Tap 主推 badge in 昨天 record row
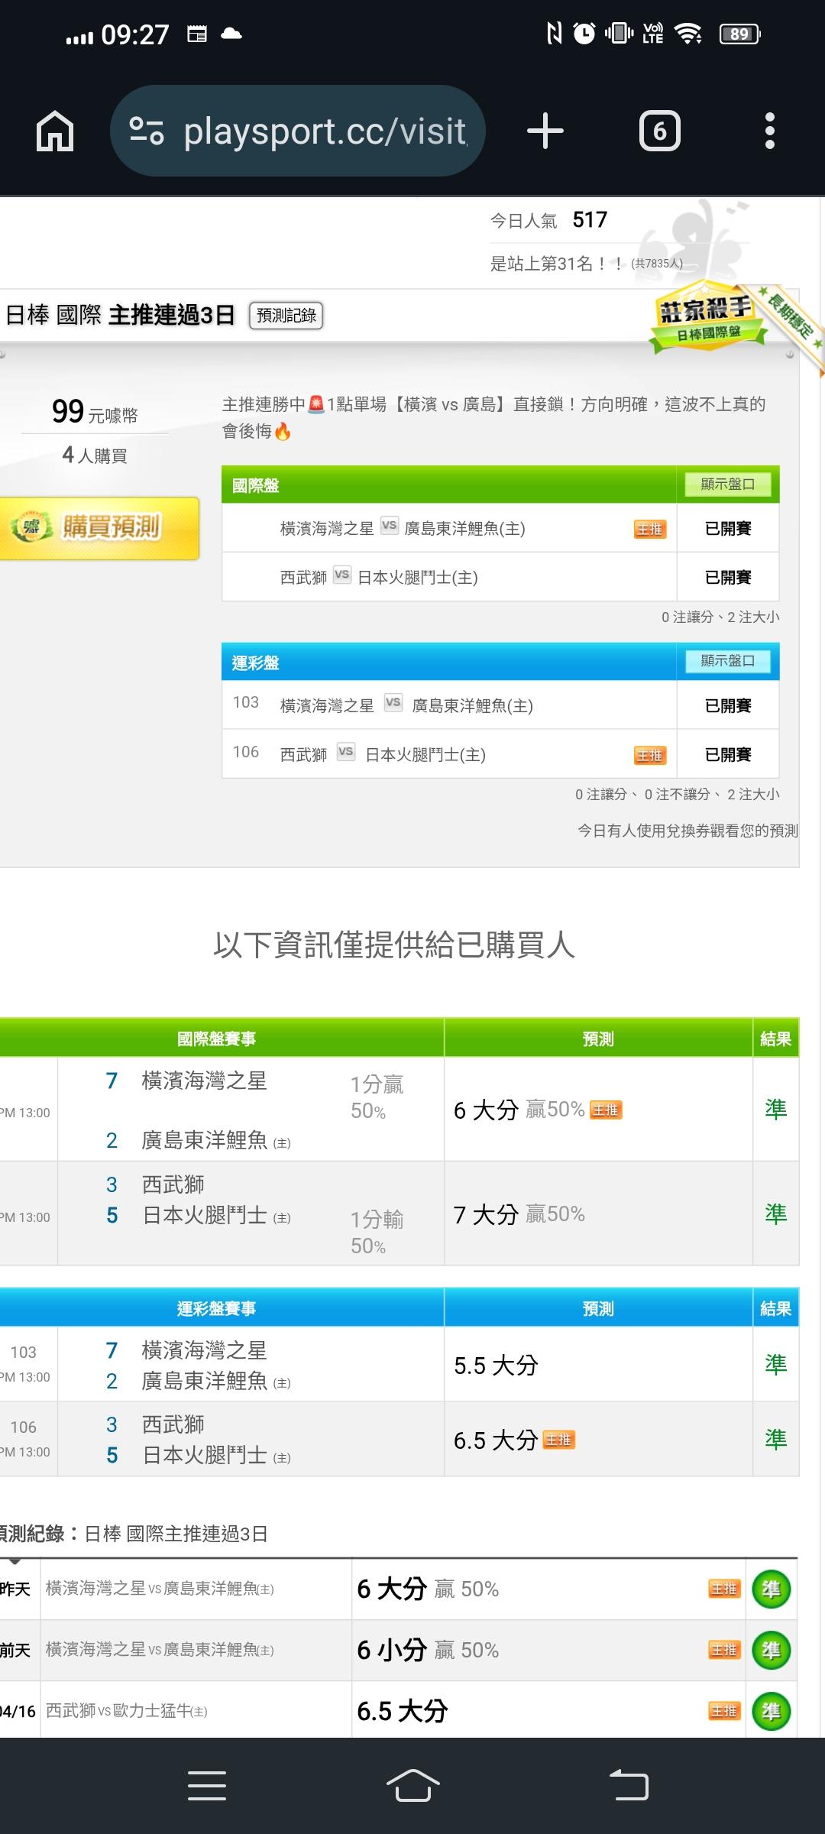This screenshot has width=825, height=1834. click(723, 1589)
